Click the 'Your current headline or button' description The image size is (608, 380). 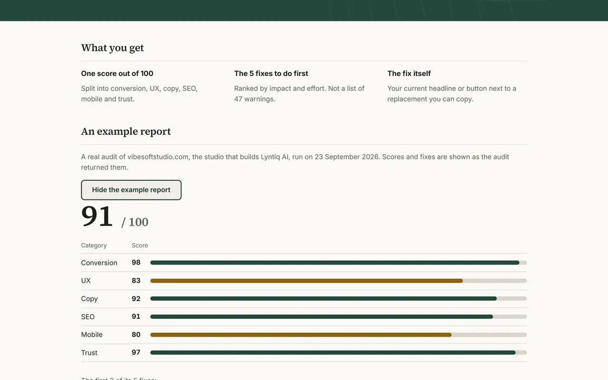[x=452, y=94]
